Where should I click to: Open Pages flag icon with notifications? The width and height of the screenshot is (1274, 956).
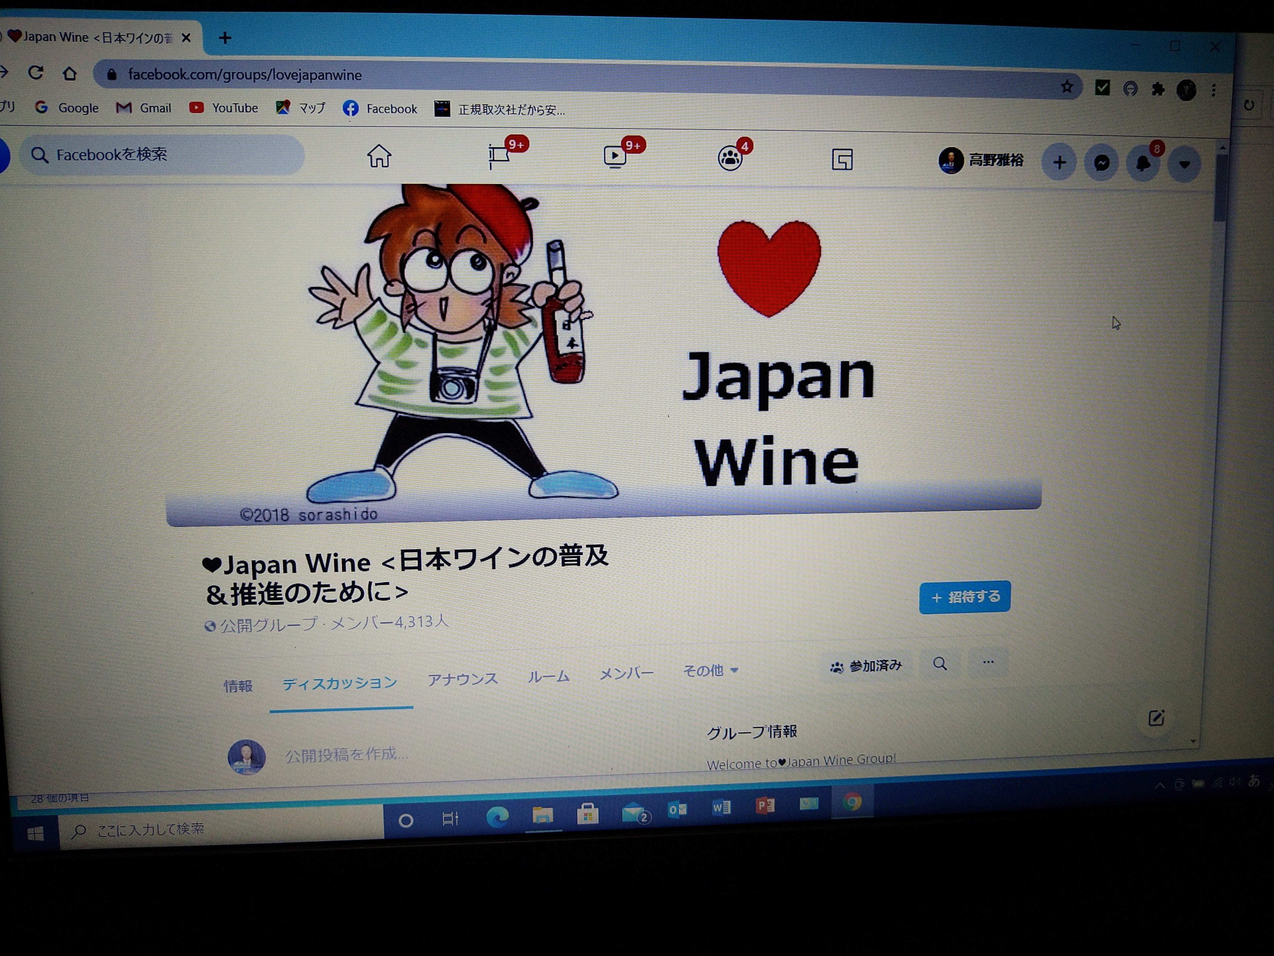coord(499,156)
